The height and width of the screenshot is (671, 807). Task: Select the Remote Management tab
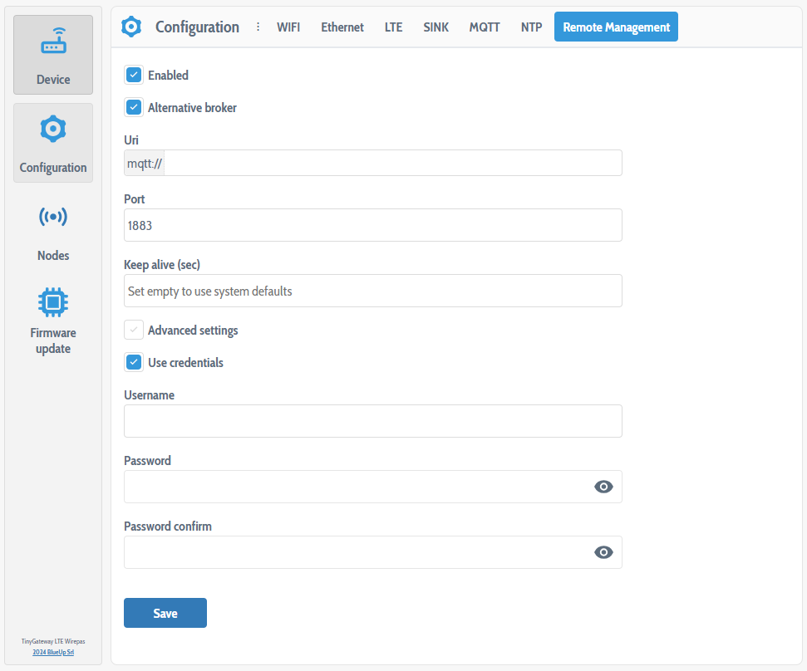point(616,27)
